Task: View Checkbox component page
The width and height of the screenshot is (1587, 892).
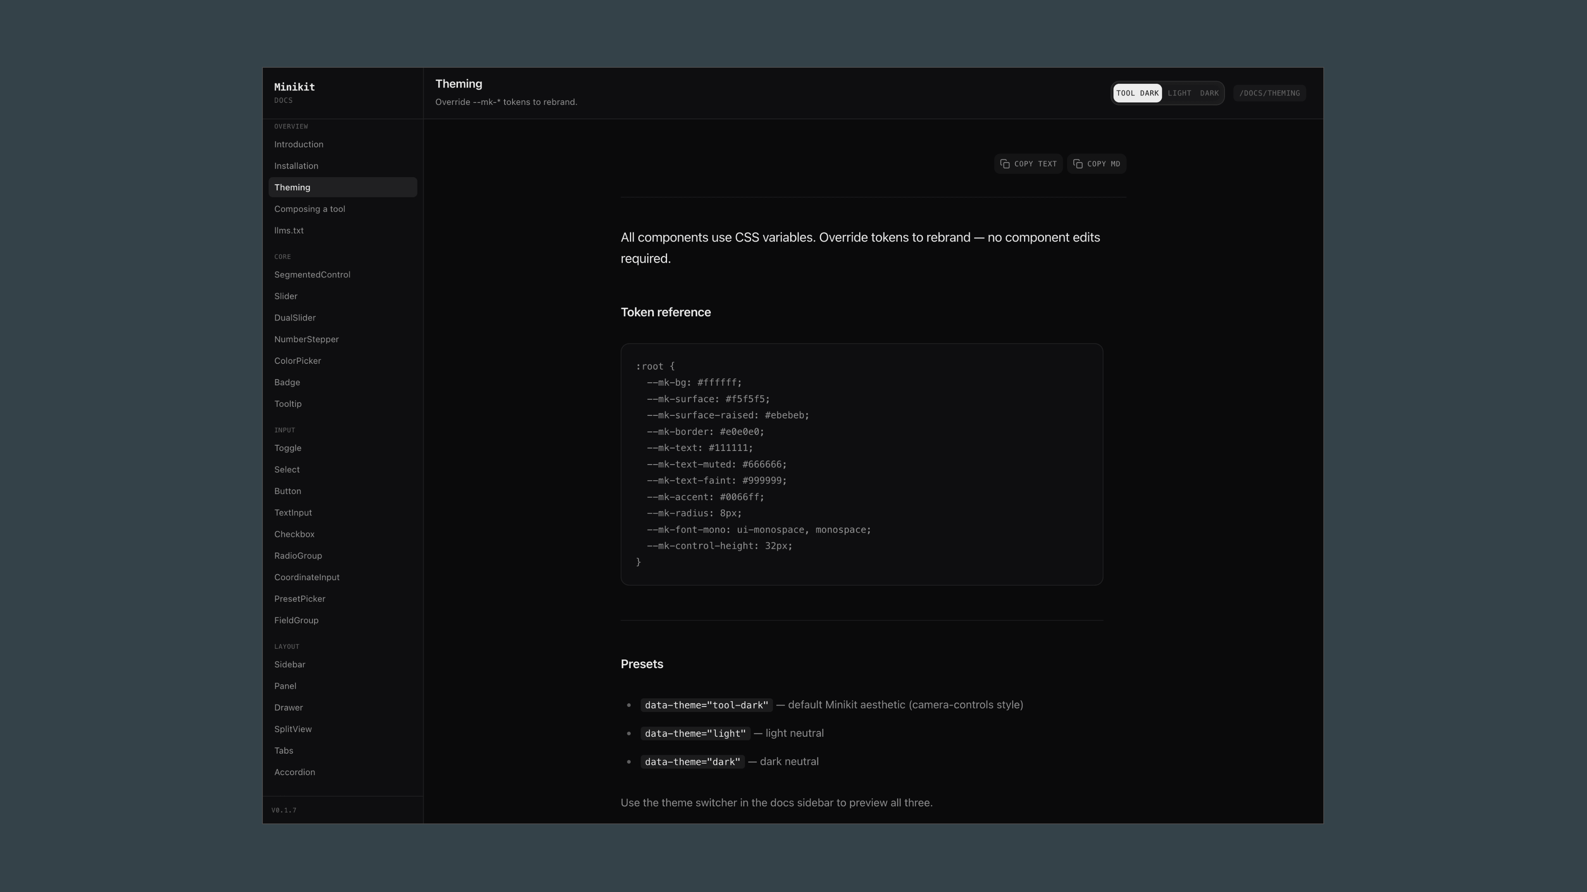Action: point(343,534)
